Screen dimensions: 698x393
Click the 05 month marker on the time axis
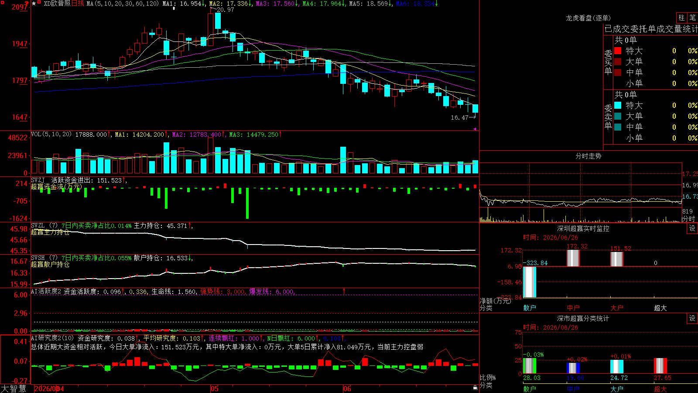214,389
